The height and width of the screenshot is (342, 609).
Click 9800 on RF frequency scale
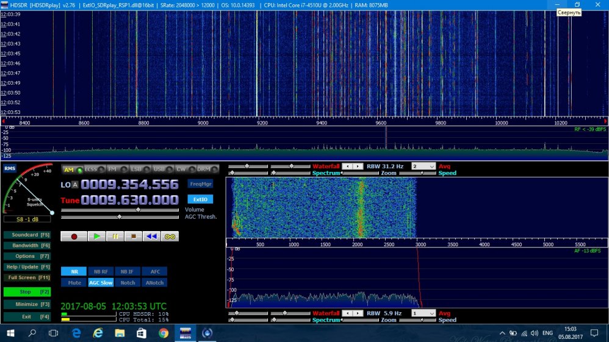441,123
